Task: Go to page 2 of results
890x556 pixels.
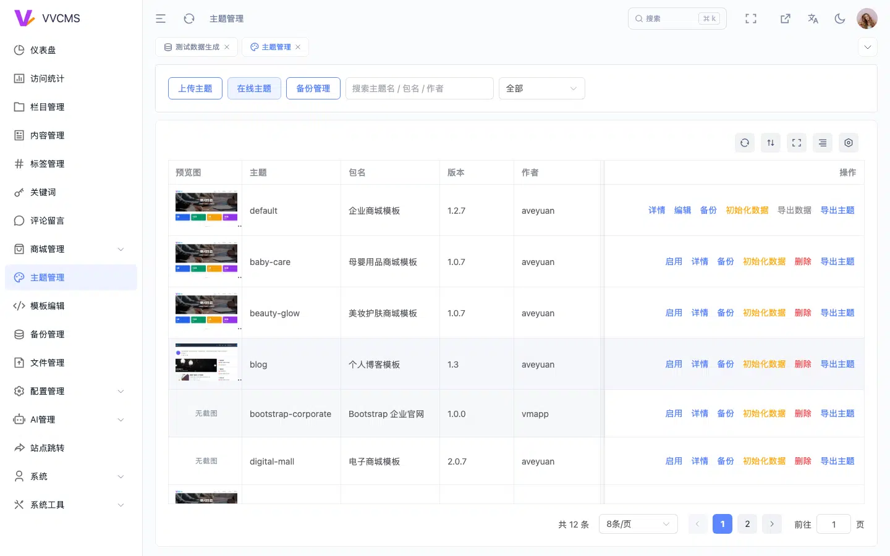Action: click(747, 524)
